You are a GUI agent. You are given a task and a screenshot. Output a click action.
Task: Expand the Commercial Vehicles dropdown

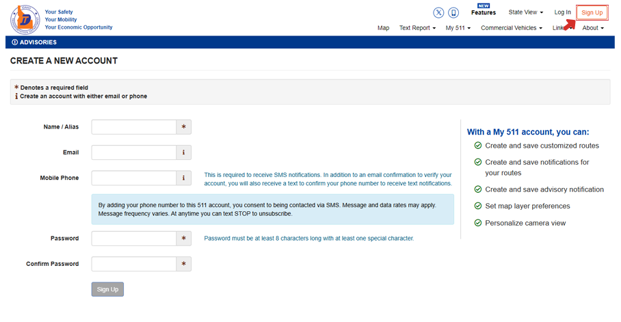[512, 28]
